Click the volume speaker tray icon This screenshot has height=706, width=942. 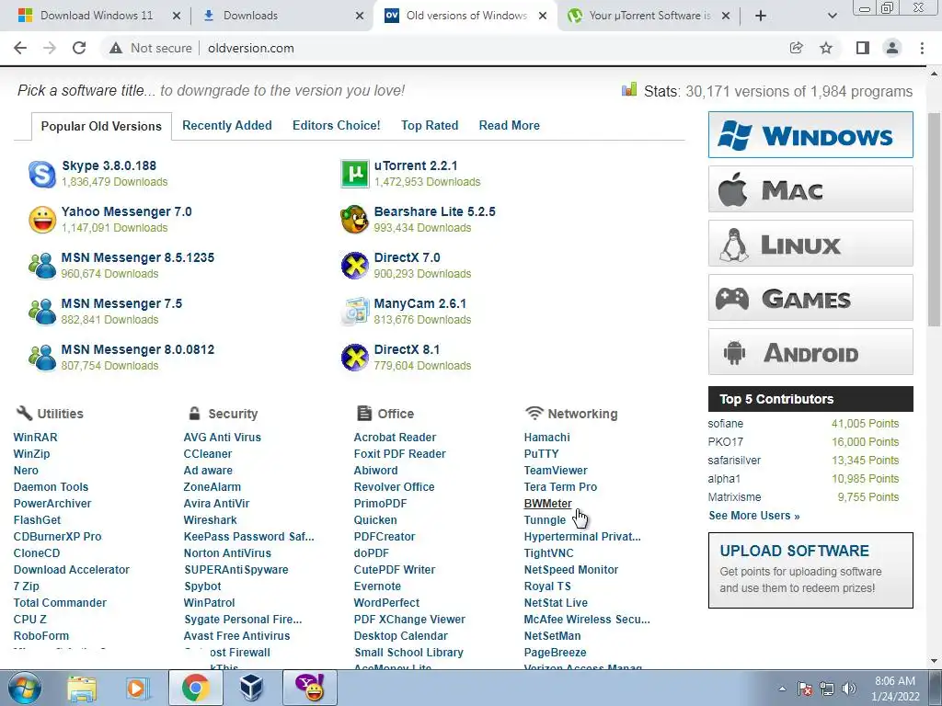click(x=848, y=689)
